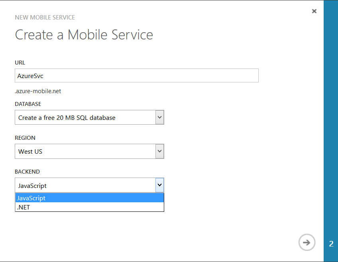Click the step 2 page number
This screenshot has width=338, height=262.
(x=331, y=244)
